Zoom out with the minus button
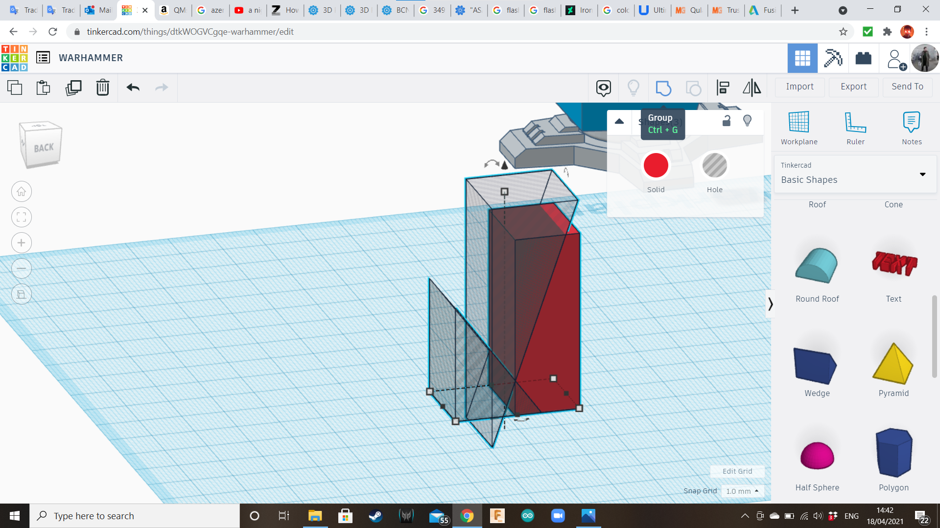940x528 pixels. pyautogui.click(x=22, y=268)
